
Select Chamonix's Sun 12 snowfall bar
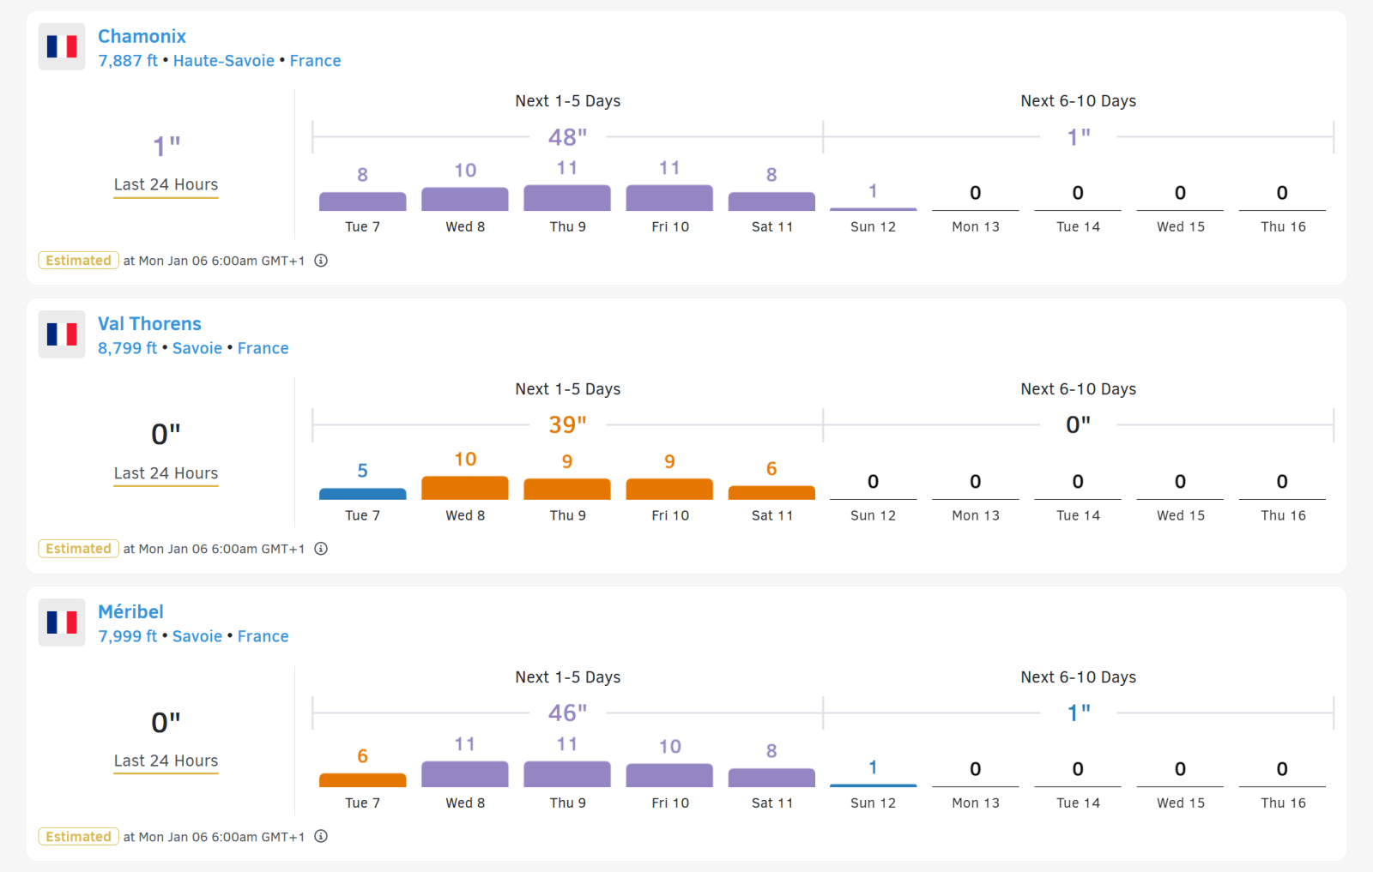[874, 209]
